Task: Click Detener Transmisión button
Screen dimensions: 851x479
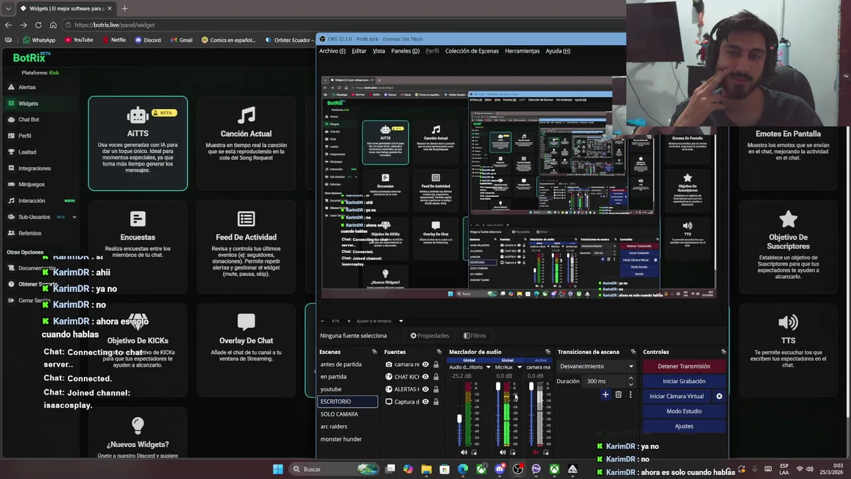Action: pyautogui.click(x=683, y=367)
